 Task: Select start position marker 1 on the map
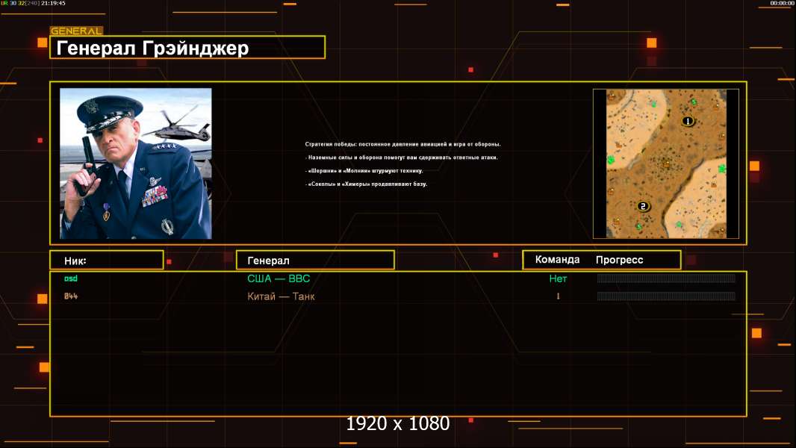click(688, 121)
